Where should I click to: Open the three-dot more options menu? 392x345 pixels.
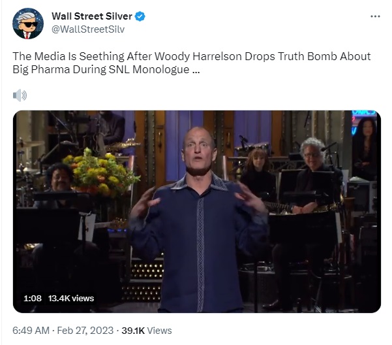[x=375, y=16]
